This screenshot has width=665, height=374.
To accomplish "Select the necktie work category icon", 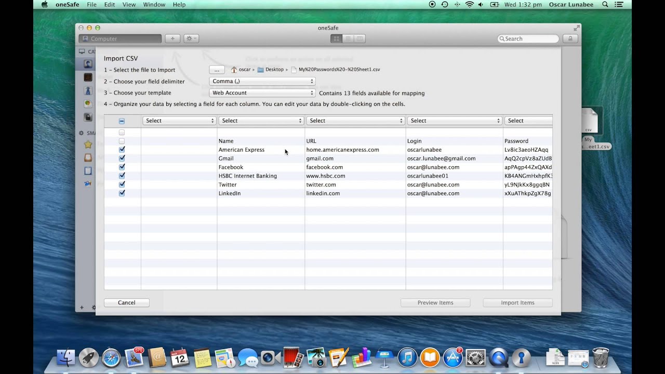I will (x=88, y=90).
